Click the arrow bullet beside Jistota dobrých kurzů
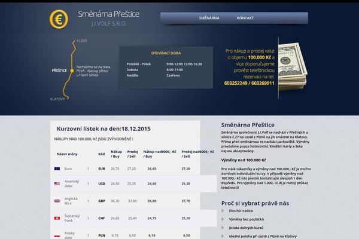Image resolution: width=359 pixels, height=239 pixels. click(x=223, y=228)
